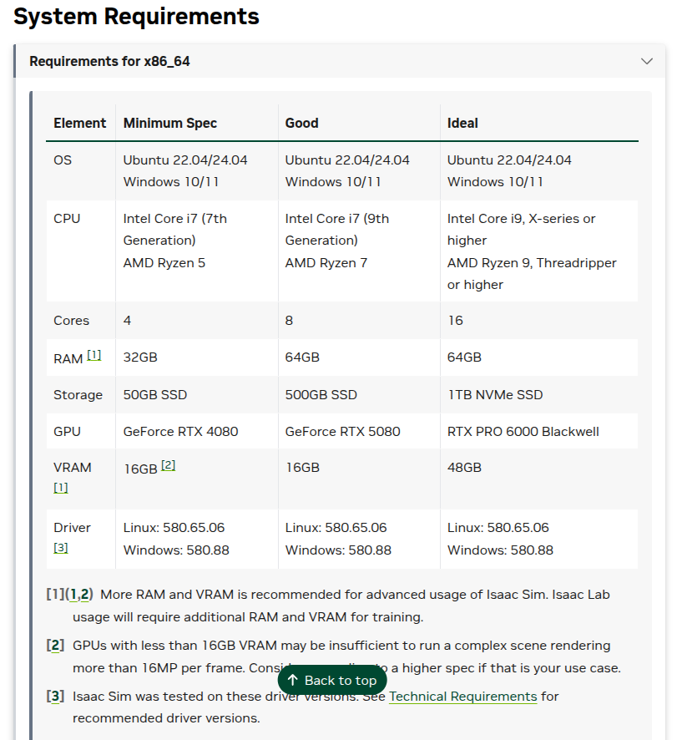The image size is (682, 740).
Task: Click the Ideal column header
Action: coord(462,123)
